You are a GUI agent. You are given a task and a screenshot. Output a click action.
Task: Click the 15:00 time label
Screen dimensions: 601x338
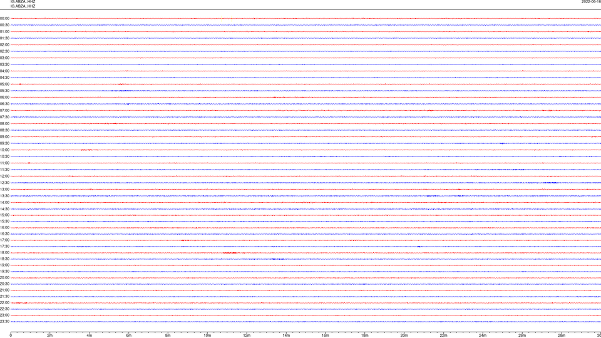tap(4, 215)
